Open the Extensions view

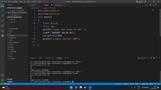(x=3, y=26)
